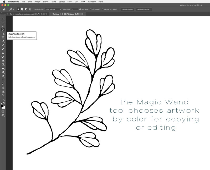Select the Lasso tool
Screen dimensions: 210x170
(x=3, y=26)
